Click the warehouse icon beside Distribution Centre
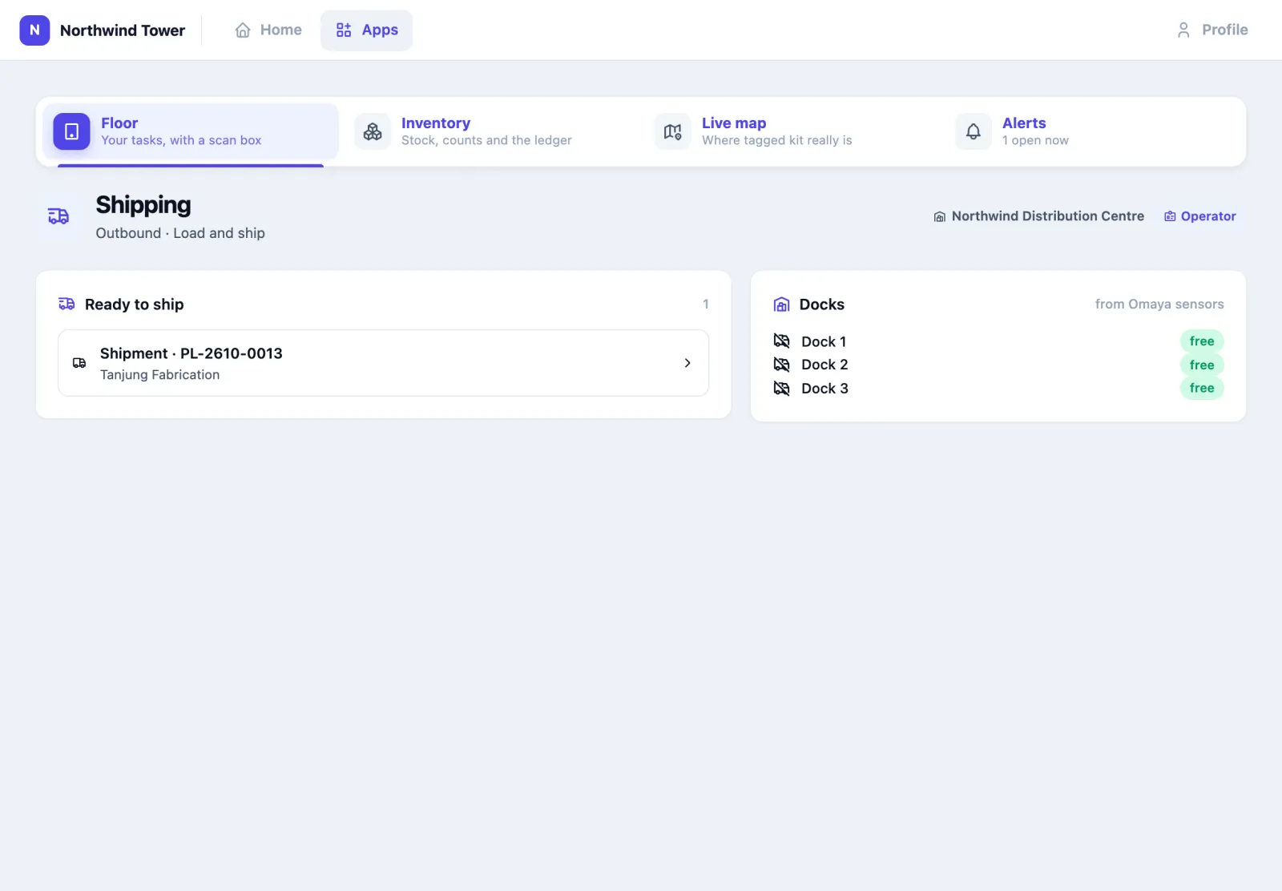Image resolution: width=1282 pixels, height=891 pixels. (x=940, y=217)
